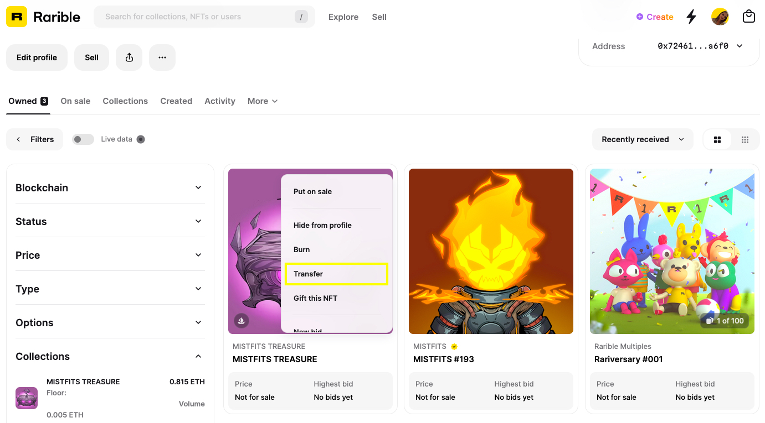Switch to the Collections tab
Viewport: 765px width, 423px height.
point(125,101)
